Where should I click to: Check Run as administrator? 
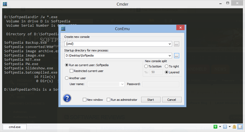(122, 100)
